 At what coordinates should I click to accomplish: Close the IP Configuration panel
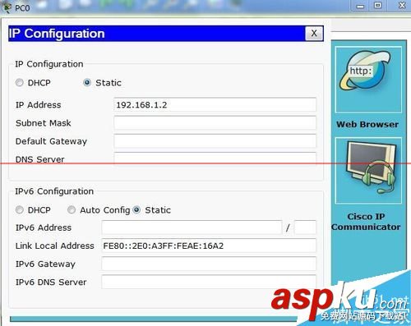(314, 34)
